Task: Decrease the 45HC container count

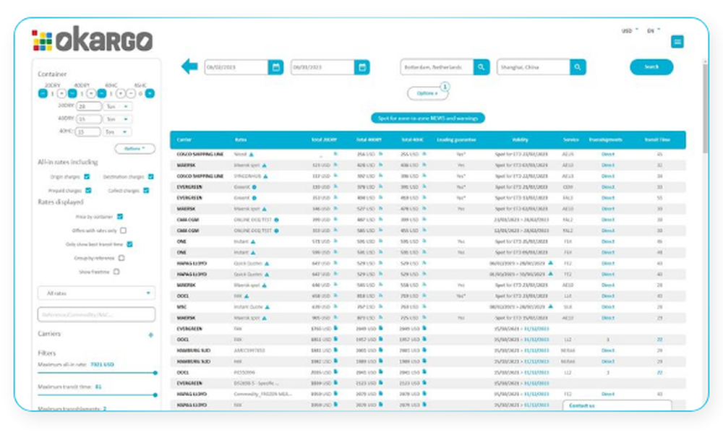Action: click(x=131, y=93)
